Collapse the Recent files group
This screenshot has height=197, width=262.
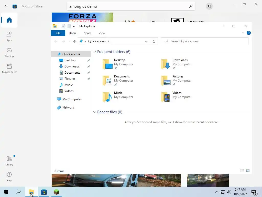pyautogui.click(x=95, y=112)
